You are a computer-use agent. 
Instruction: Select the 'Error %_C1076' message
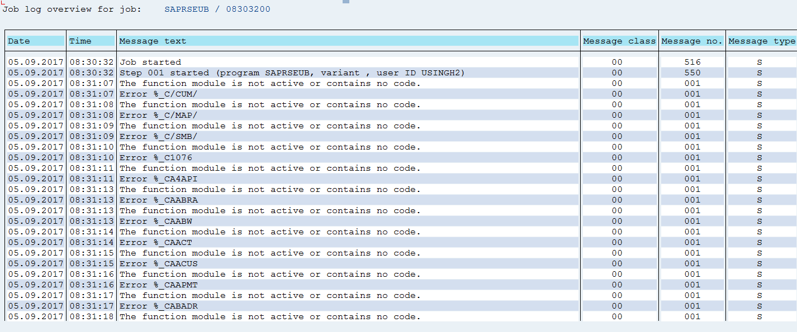[x=156, y=157]
